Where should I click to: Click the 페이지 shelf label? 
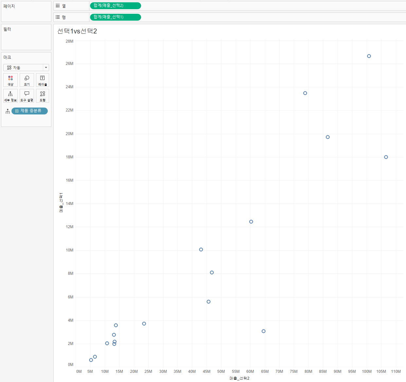point(9,6)
